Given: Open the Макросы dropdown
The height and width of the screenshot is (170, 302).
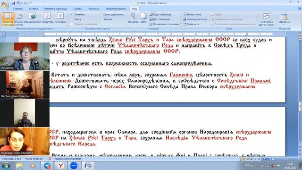Looking at the screenshot, I should [x=284, y=19].
